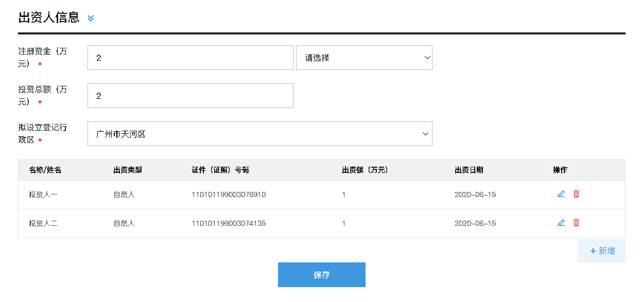Edit the 投资人二 record with pencil icon

(561, 223)
